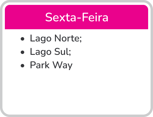Click the Sexta-Feira header title
Image resolution: width=153 pixels, height=117 pixels.
tap(76, 17)
